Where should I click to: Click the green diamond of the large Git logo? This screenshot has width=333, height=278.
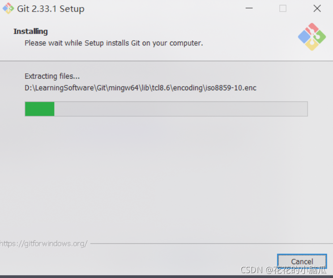[x=320, y=37]
